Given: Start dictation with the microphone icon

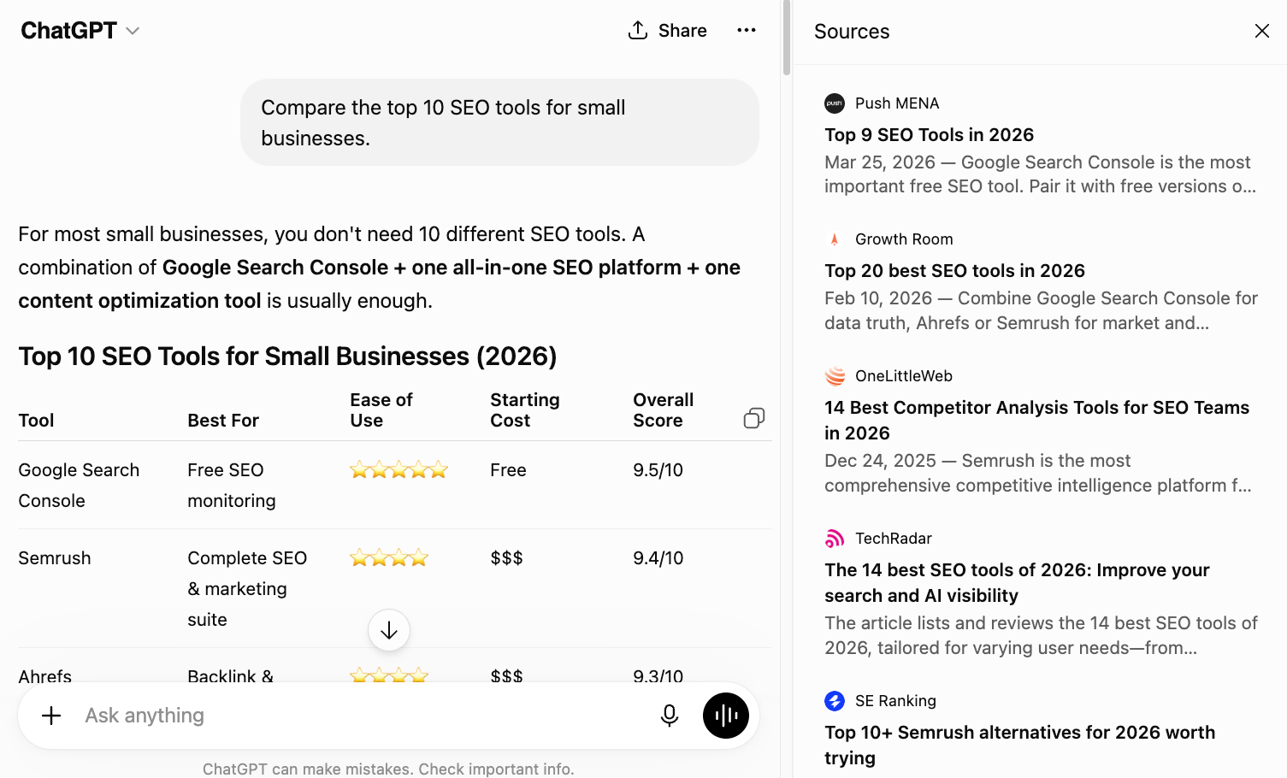Looking at the screenshot, I should tap(670, 716).
